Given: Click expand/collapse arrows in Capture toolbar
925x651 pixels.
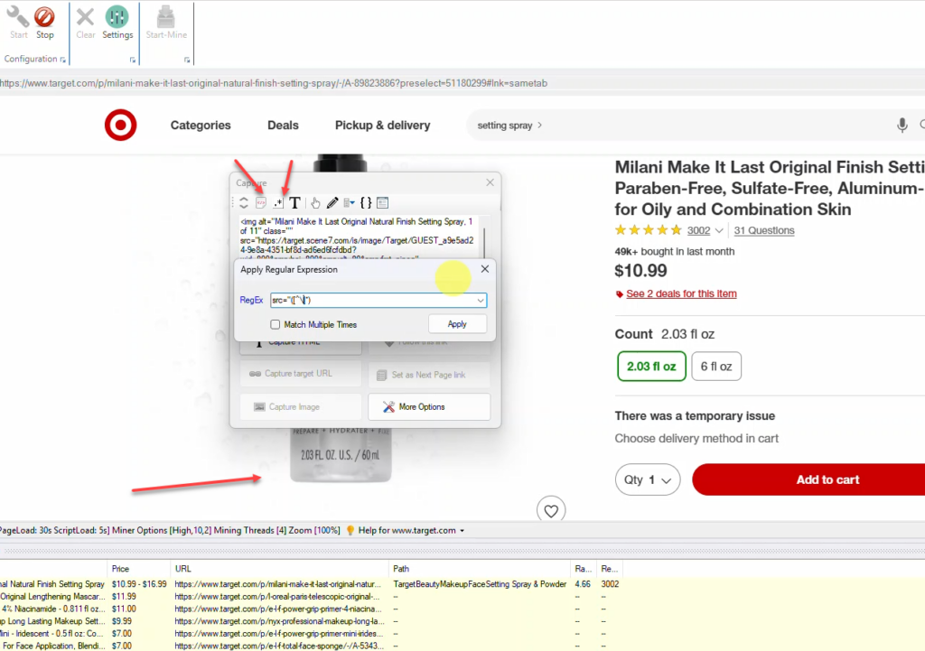Looking at the screenshot, I should [x=244, y=203].
